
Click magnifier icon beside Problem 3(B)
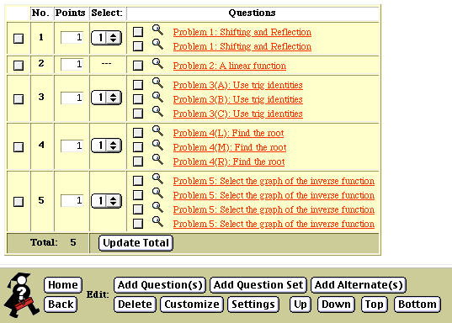tap(157, 97)
